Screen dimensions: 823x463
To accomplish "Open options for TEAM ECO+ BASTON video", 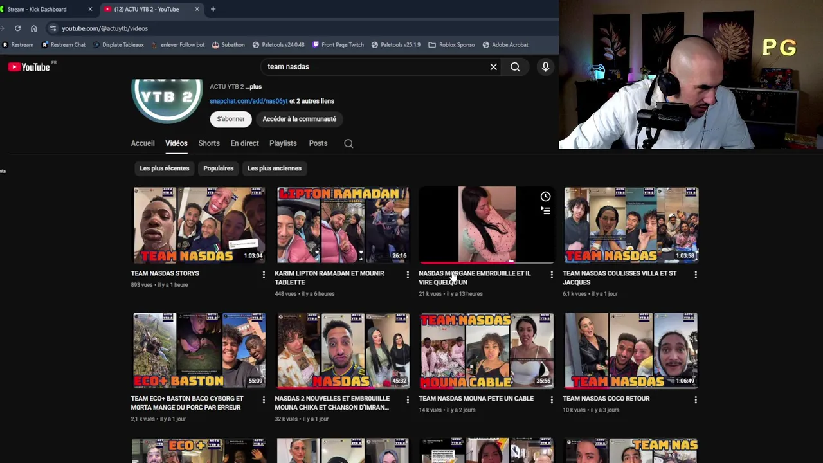I will click(263, 400).
